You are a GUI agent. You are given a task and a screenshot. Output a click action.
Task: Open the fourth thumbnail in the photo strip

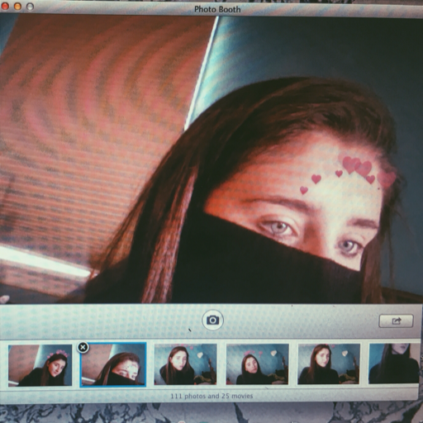click(x=257, y=364)
